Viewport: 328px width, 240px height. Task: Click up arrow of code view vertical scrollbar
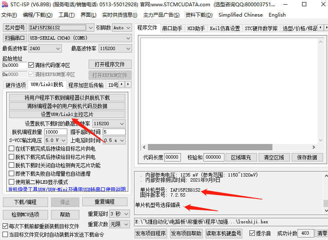coord(320,42)
